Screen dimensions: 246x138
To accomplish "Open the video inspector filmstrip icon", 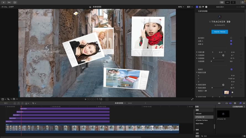I will 200,7.
